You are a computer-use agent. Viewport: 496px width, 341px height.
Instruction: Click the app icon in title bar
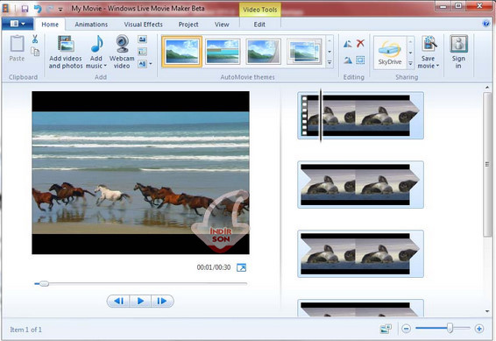5,9
